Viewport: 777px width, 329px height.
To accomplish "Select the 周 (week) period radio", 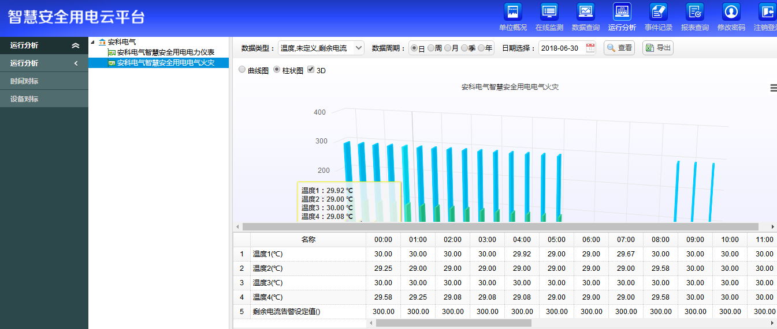I will tap(431, 48).
